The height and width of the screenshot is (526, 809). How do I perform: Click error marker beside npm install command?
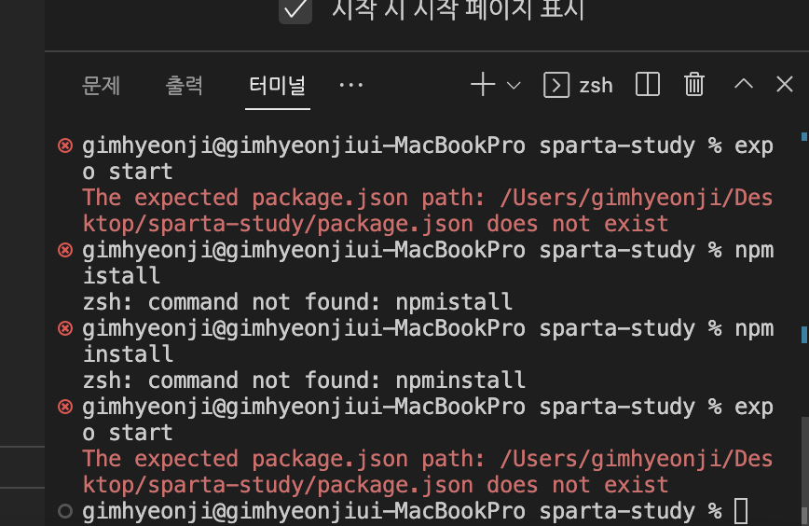pyautogui.click(x=65, y=328)
